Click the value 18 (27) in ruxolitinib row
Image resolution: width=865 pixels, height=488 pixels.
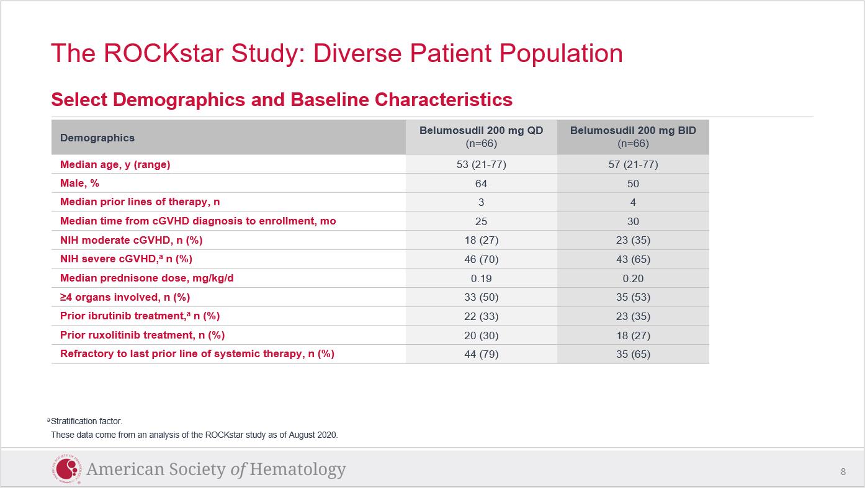point(633,335)
